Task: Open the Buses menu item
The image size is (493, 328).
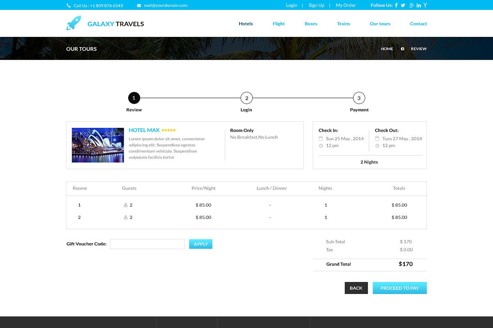Action: (x=311, y=24)
